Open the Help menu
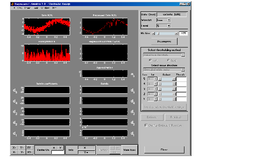261x163 pixels. [54, 8]
